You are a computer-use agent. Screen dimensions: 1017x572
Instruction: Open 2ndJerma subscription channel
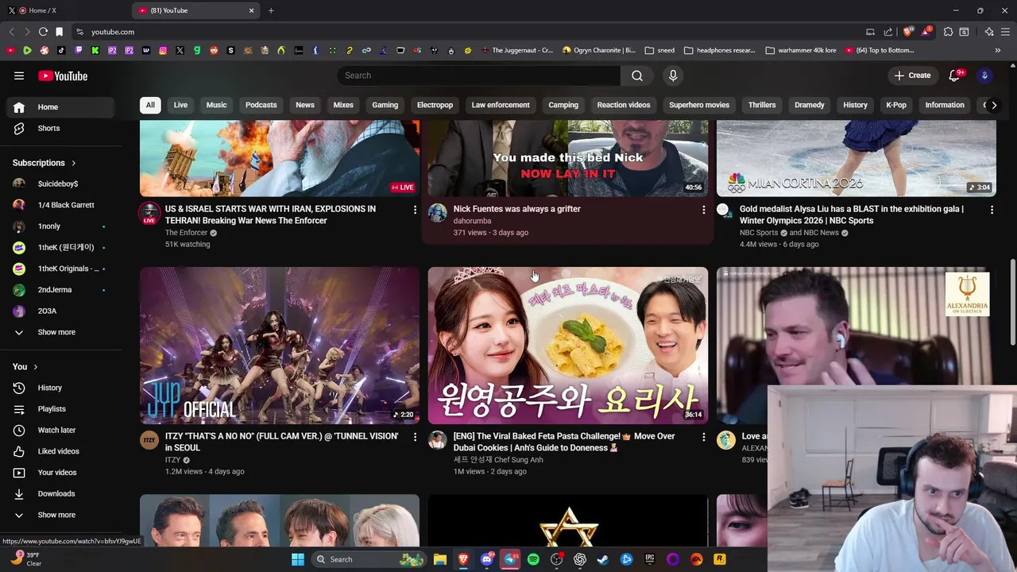pyautogui.click(x=60, y=290)
